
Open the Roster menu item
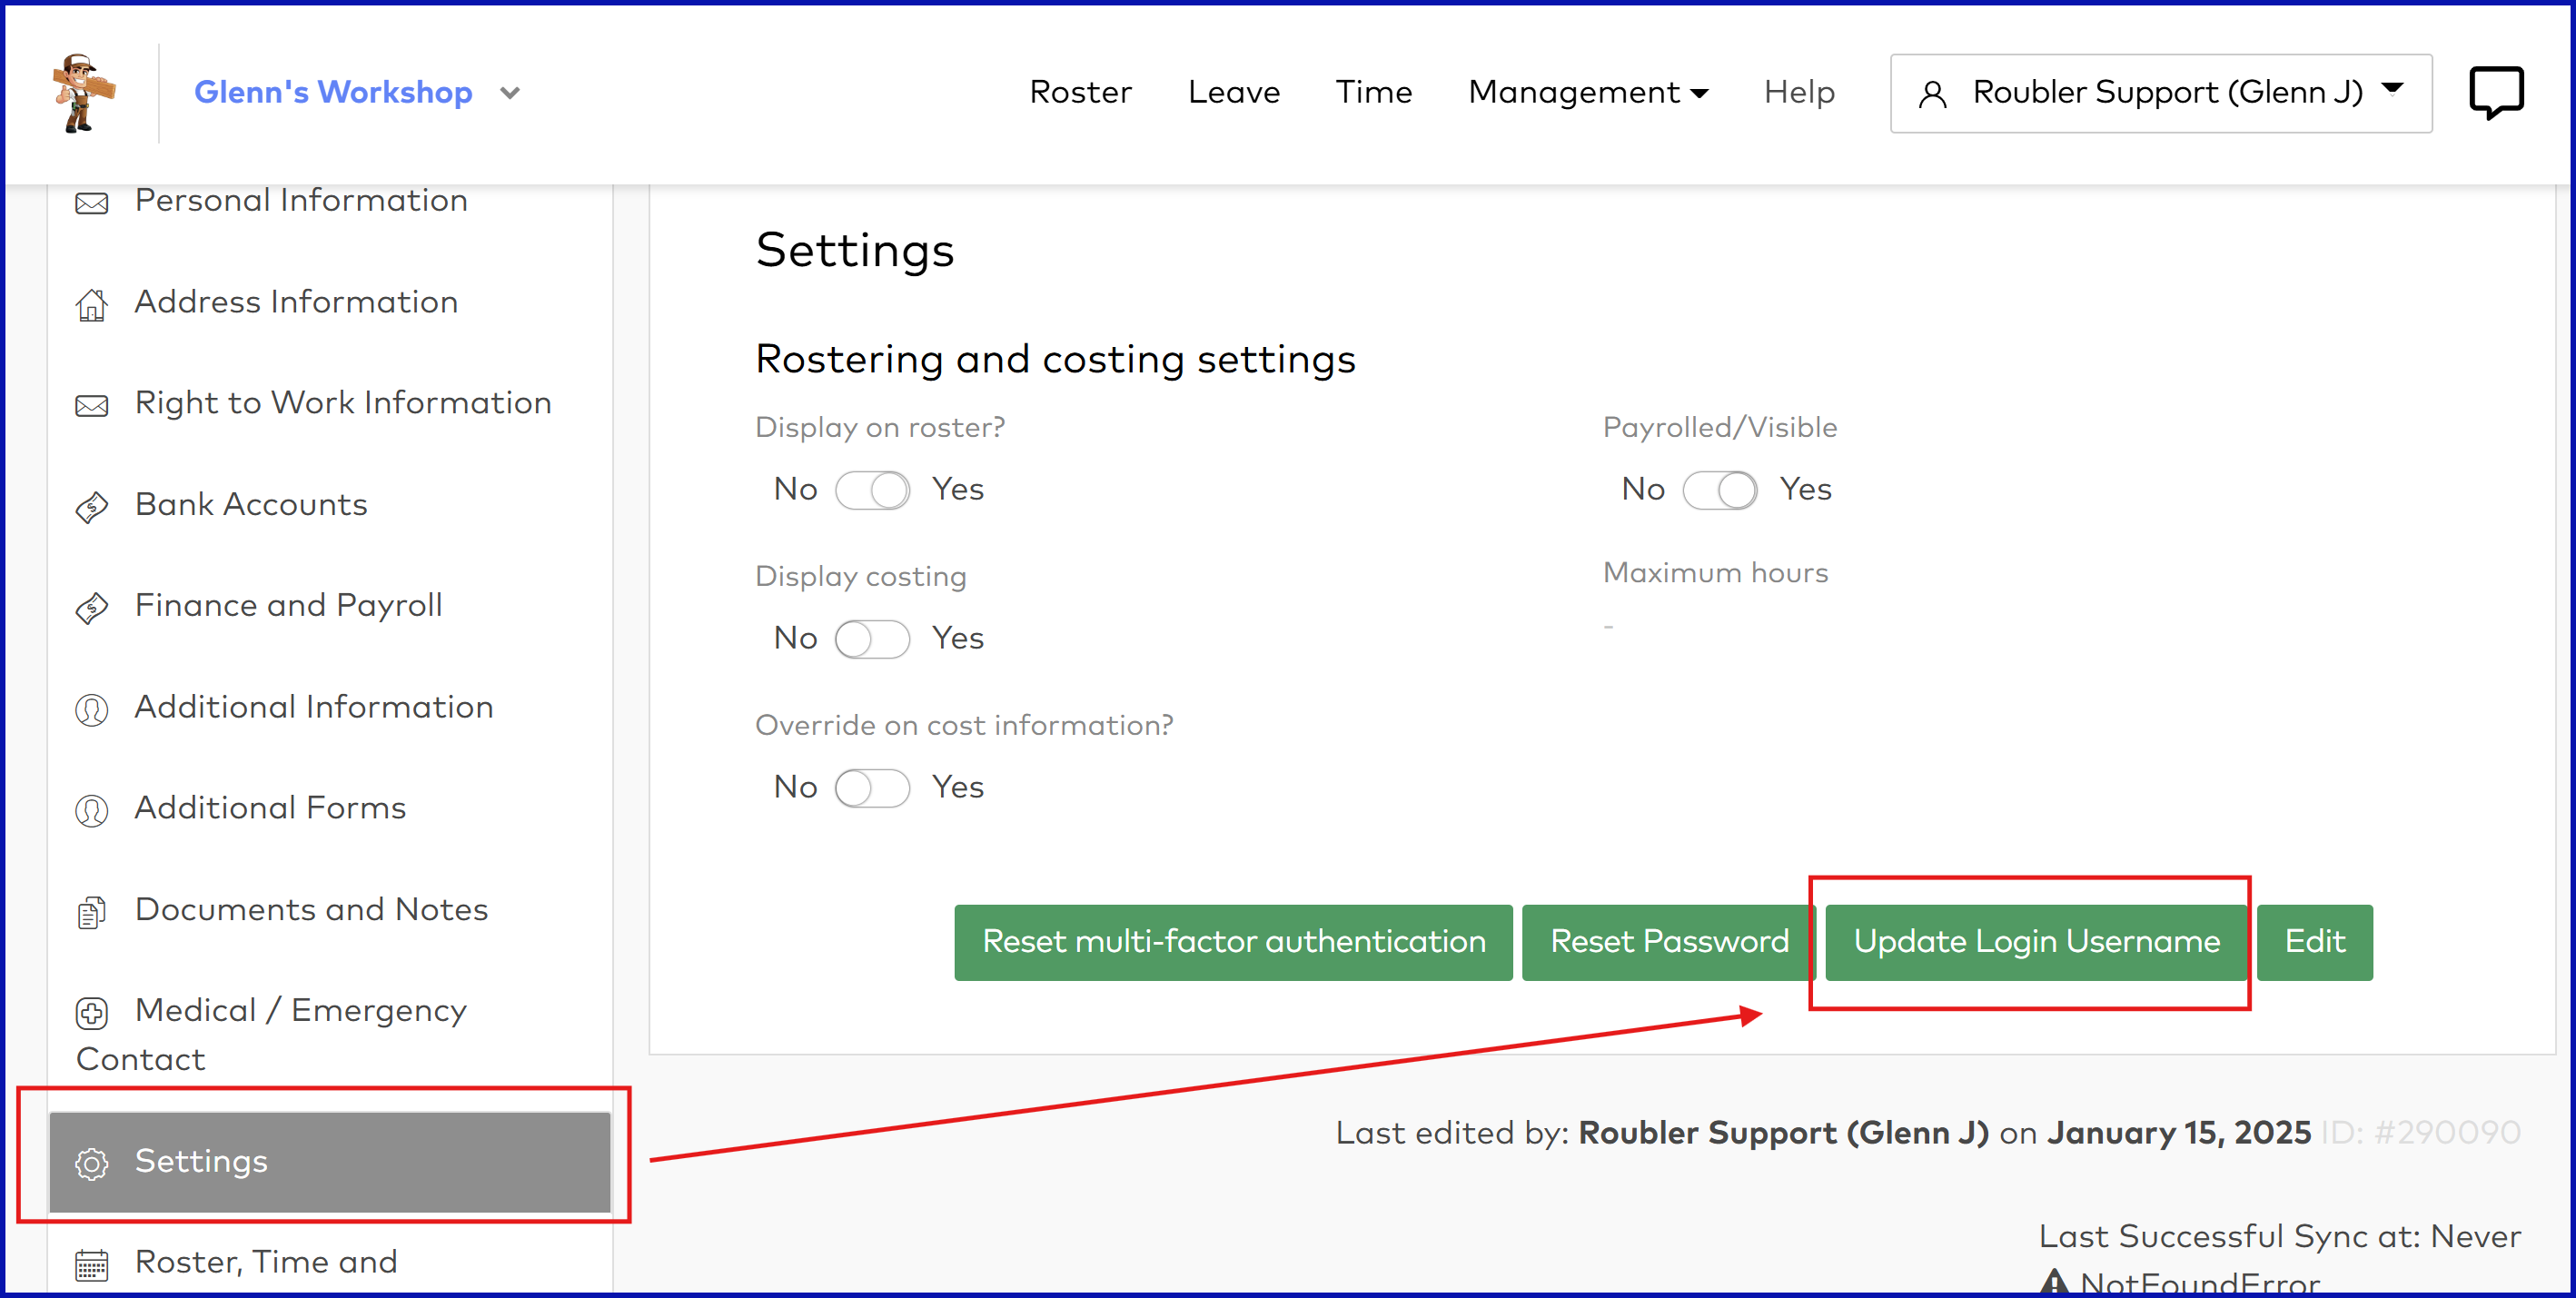pyautogui.click(x=1080, y=93)
